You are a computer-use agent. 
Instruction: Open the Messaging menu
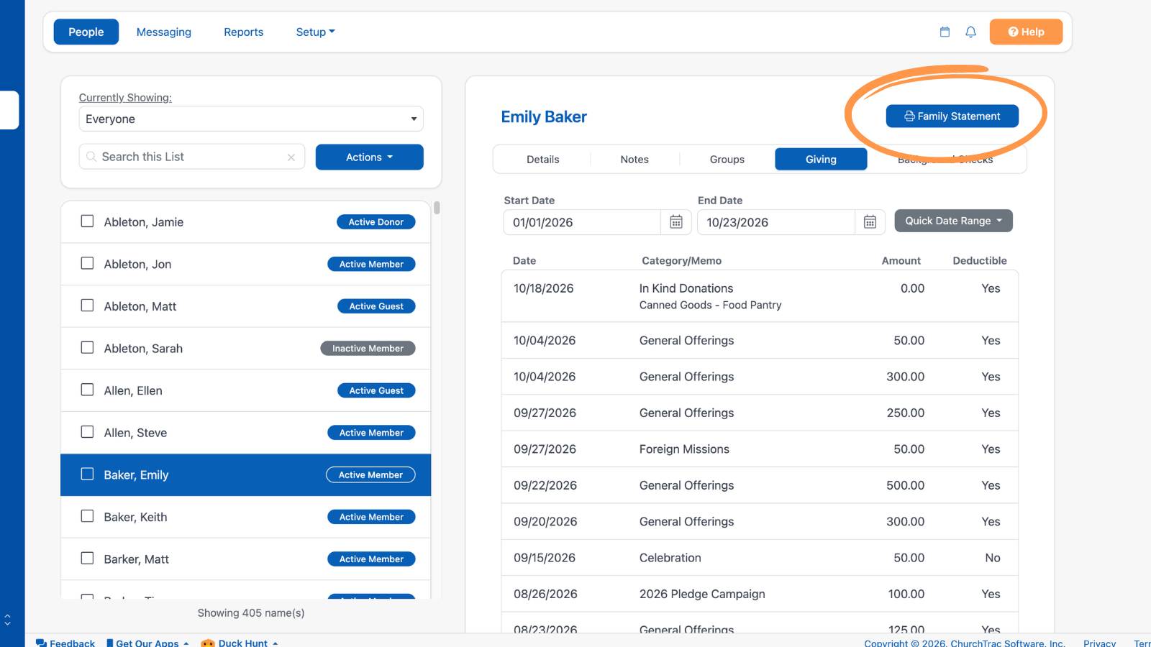164,32
